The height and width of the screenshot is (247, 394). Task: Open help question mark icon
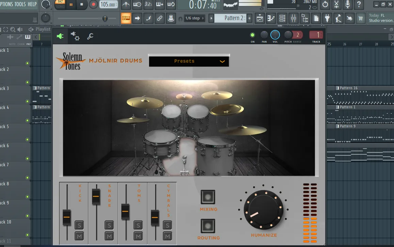click(359, 4)
